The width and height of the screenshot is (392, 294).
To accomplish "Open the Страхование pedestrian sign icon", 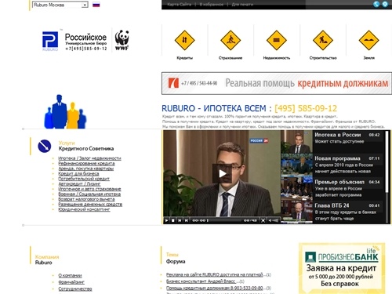I will 230,40.
